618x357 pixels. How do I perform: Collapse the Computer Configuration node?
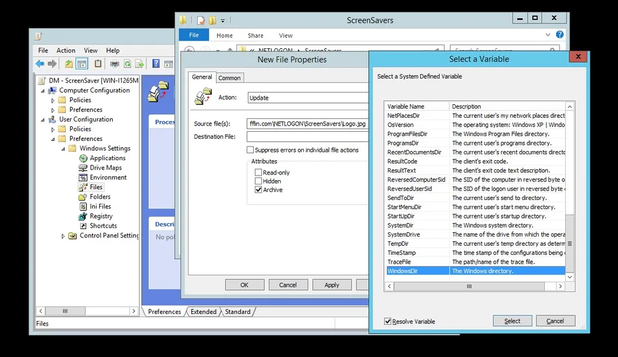click(x=43, y=91)
